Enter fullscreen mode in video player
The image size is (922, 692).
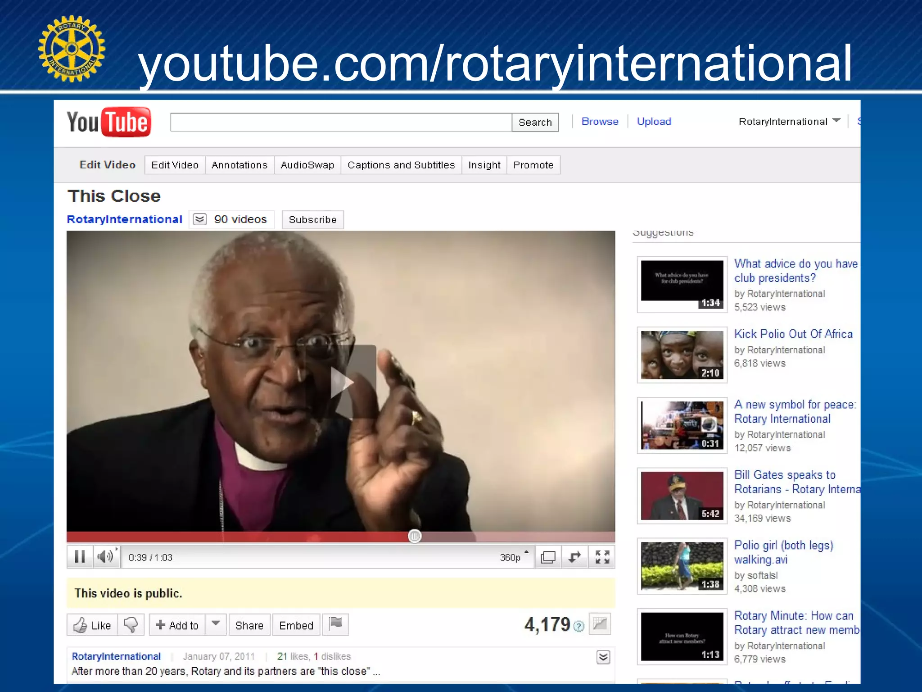click(x=602, y=557)
